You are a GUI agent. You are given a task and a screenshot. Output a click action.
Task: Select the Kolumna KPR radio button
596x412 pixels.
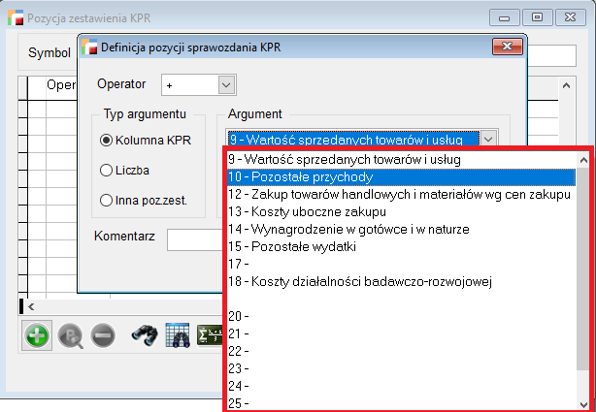107,140
